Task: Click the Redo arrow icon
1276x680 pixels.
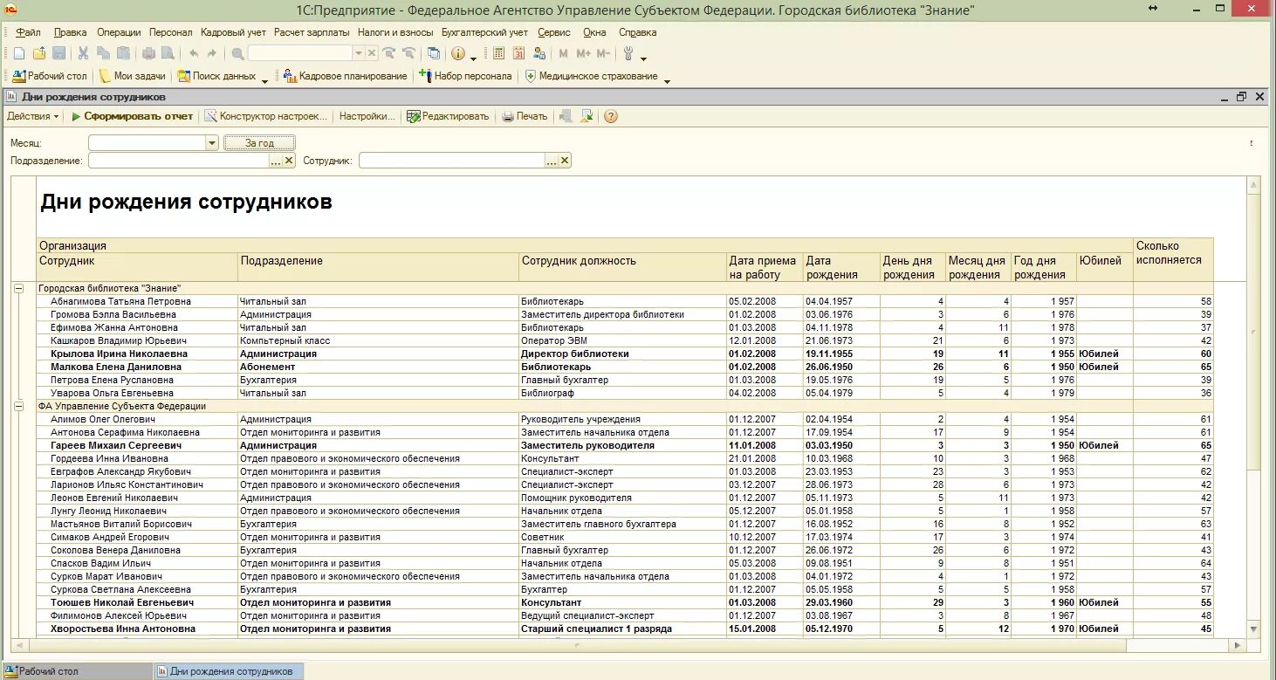Action: 212,53
